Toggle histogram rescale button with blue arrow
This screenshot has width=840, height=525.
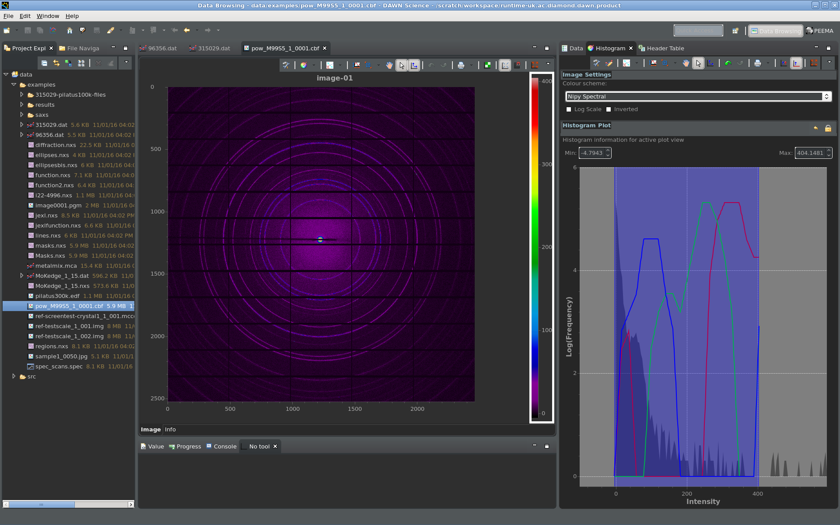coord(796,63)
